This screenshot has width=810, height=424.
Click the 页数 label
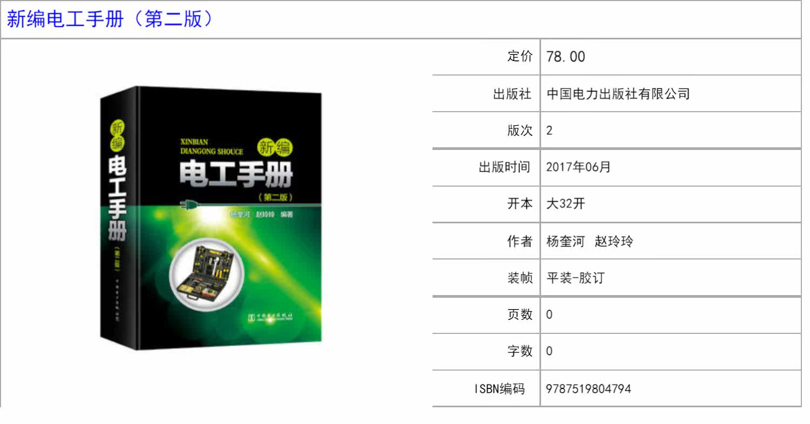(520, 314)
